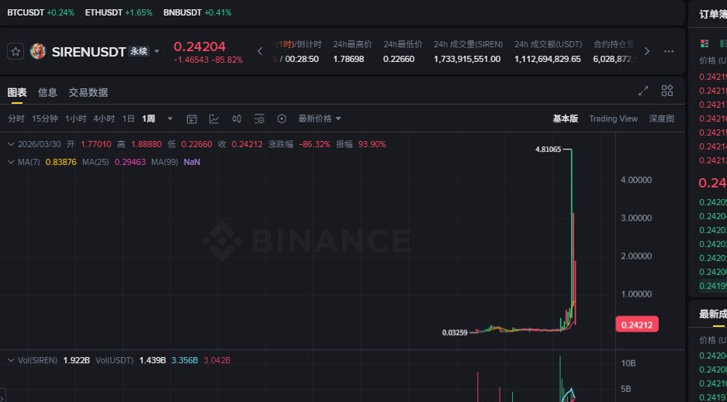Open the chart layout grid icon
727x402 pixels.
click(667, 91)
